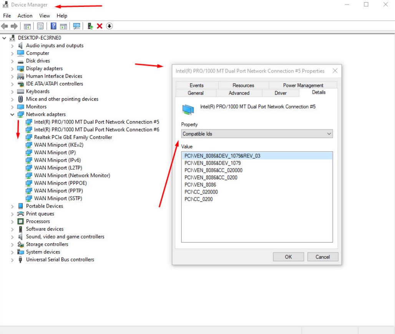Click the Portable Devices icon
The image size is (395, 334).
click(21, 206)
